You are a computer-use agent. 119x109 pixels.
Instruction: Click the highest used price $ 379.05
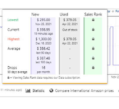70,39
